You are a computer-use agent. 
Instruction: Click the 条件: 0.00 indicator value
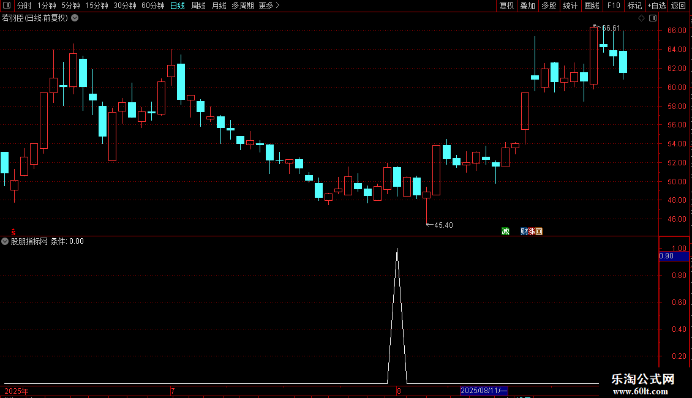coord(67,241)
